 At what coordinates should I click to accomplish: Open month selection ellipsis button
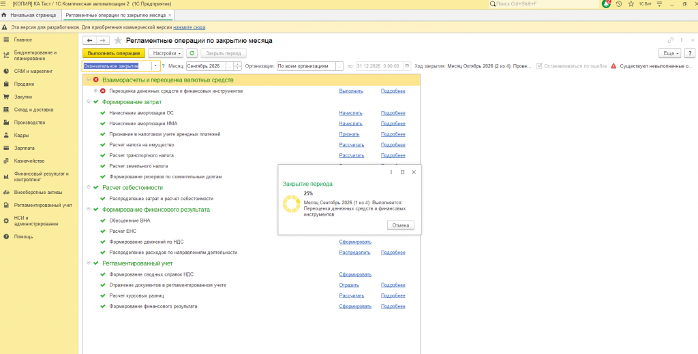pyautogui.click(x=230, y=66)
